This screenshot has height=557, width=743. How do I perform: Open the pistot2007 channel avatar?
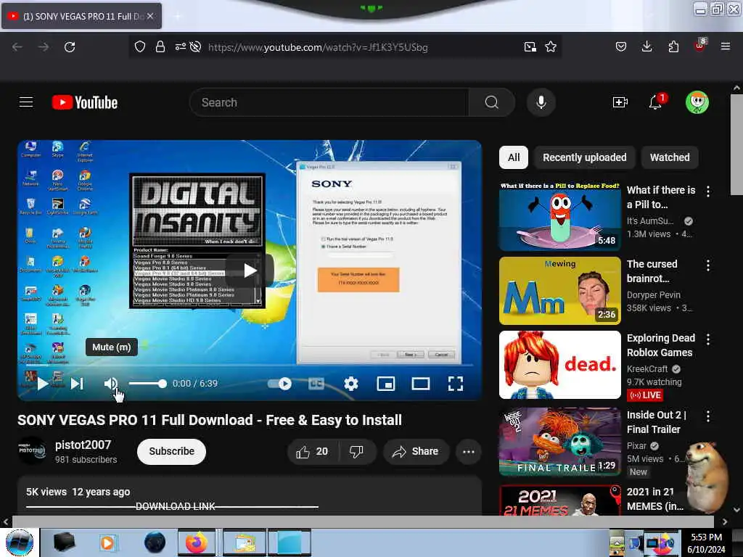(32, 451)
